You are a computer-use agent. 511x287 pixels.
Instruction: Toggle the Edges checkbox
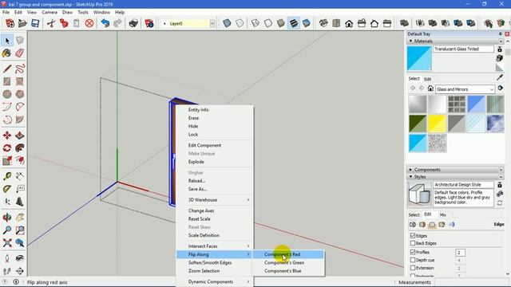pyautogui.click(x=413, y=236)
